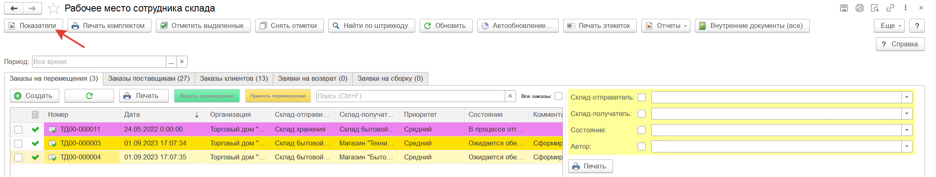Click the green refresh list button
The image size is (936, 177).
click(89, 95)
